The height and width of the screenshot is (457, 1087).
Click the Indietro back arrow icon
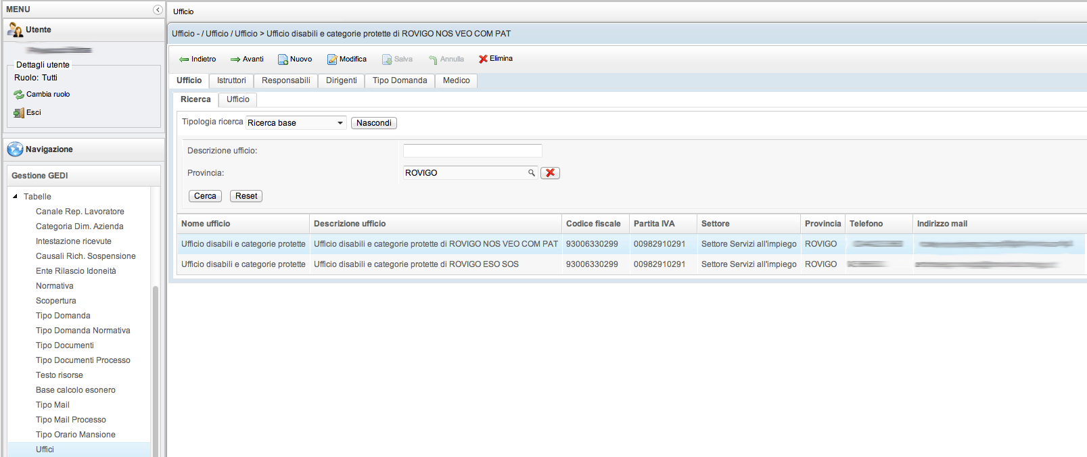click(184, 59)
